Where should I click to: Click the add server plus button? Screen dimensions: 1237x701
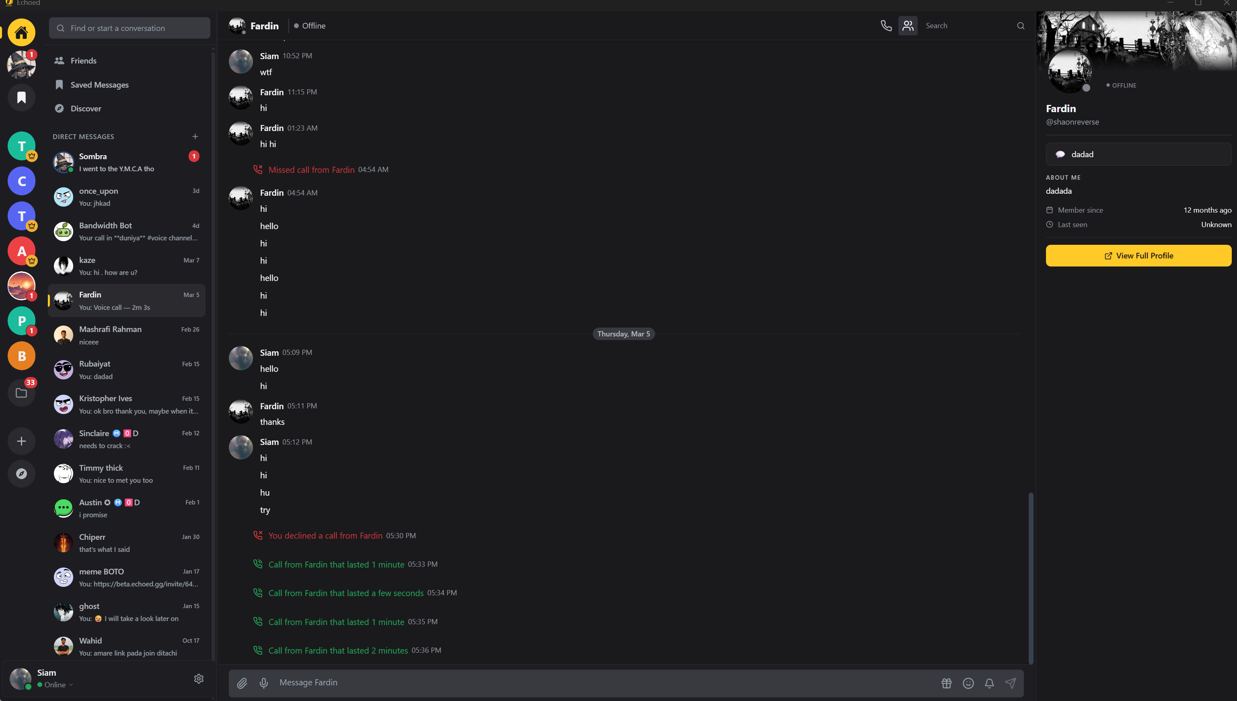(21, 441)
